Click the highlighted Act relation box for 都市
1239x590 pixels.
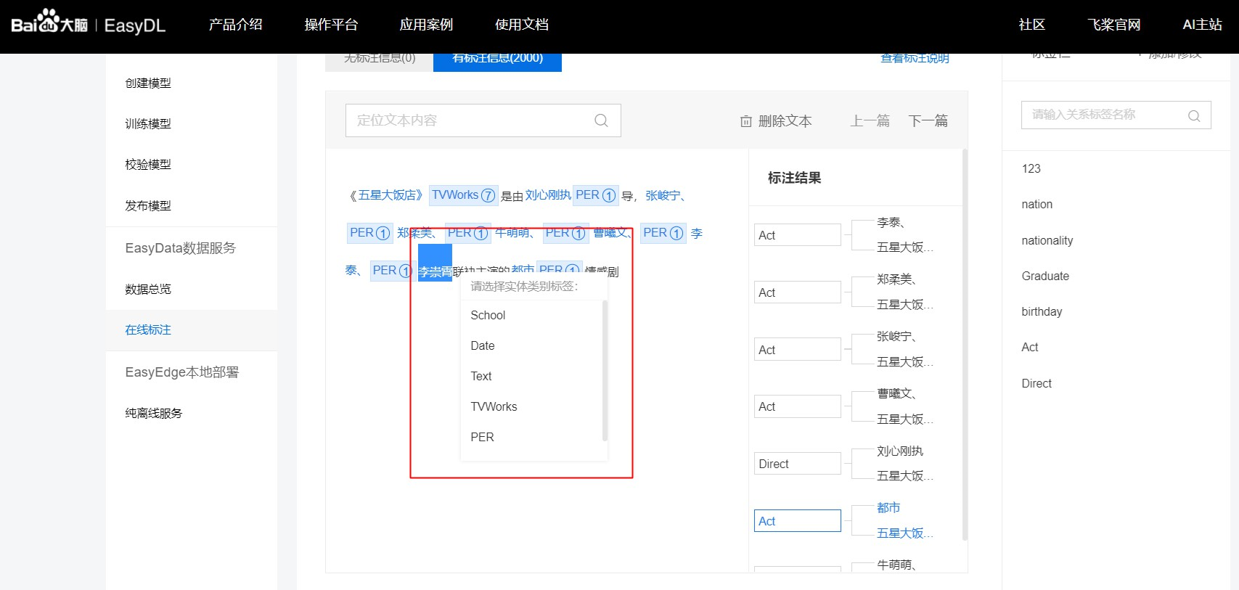click(x=797, y=521)
